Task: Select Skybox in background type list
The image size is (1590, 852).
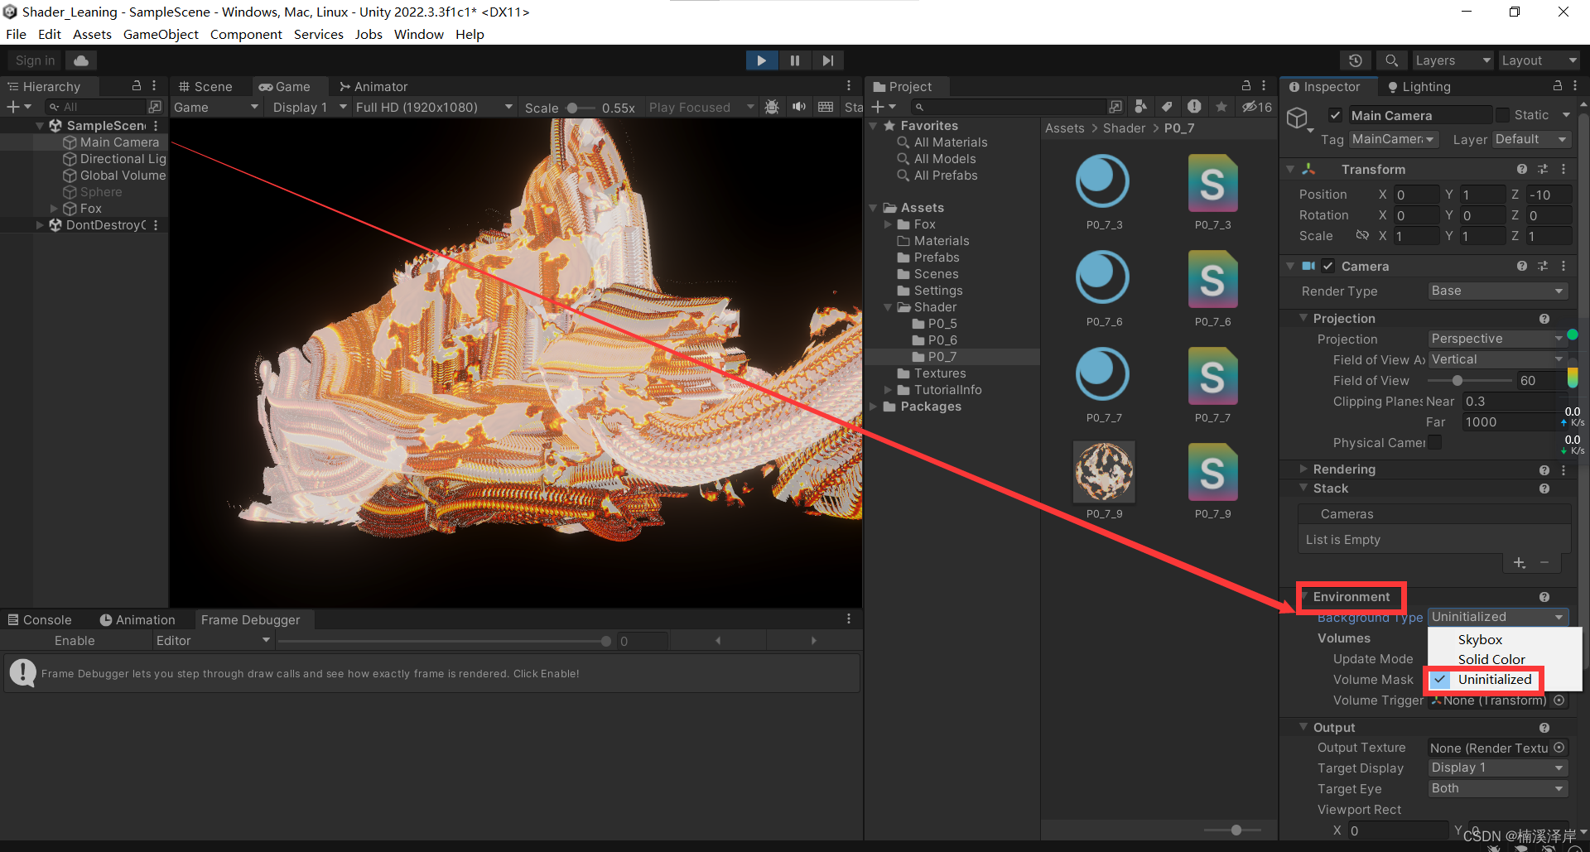Action: point(1480,640)
